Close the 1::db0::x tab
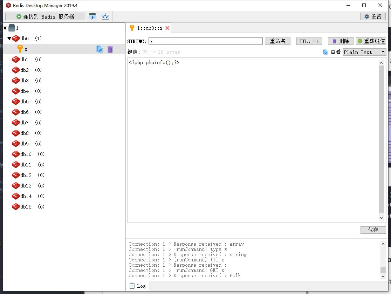 167,28
